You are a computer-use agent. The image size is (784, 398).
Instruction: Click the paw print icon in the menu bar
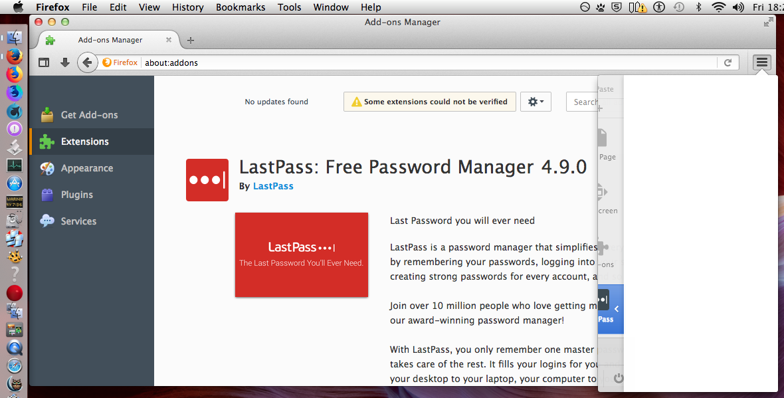[x=601, y=7]
